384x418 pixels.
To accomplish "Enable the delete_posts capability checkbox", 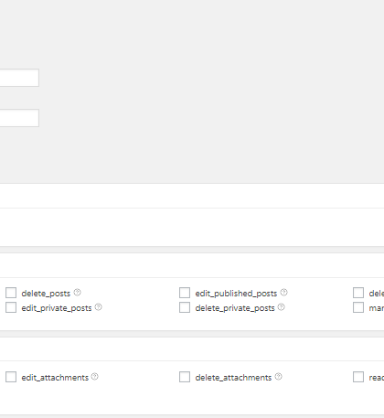I will coord(11,293).
